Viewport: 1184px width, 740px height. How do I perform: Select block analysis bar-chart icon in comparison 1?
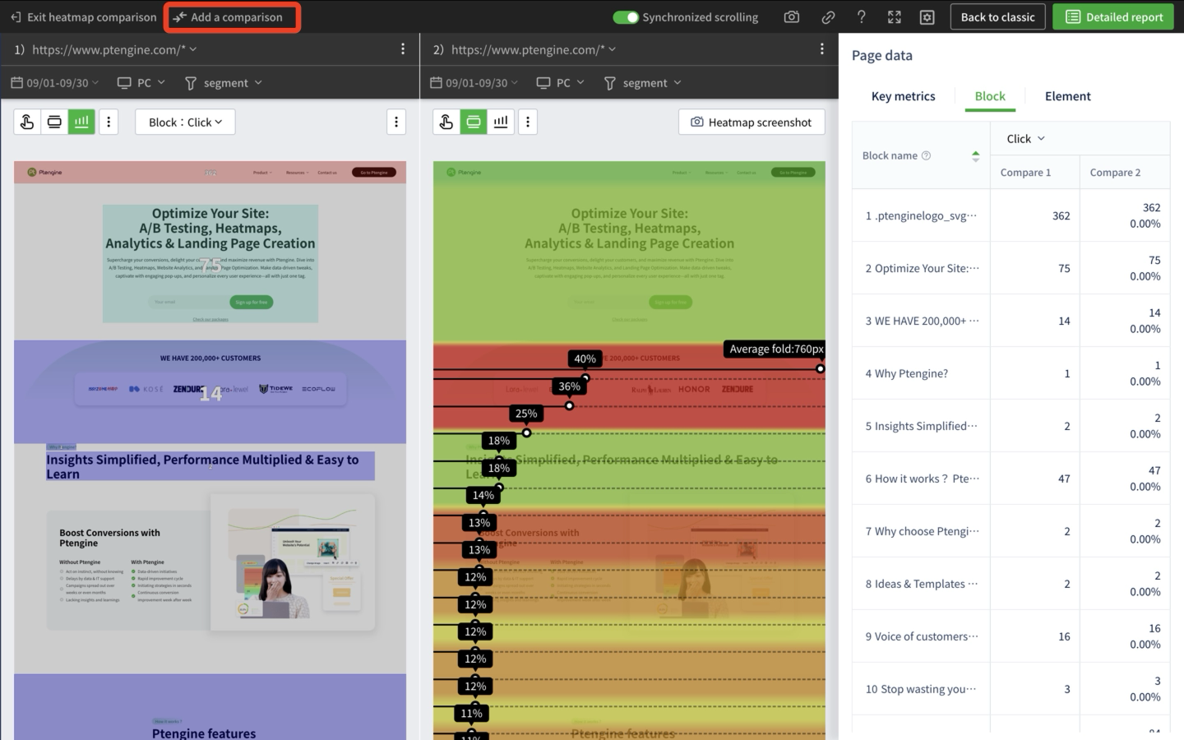click(x=81, y=122)
